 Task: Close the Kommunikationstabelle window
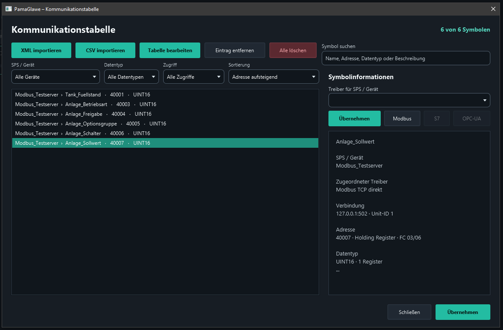493,9
